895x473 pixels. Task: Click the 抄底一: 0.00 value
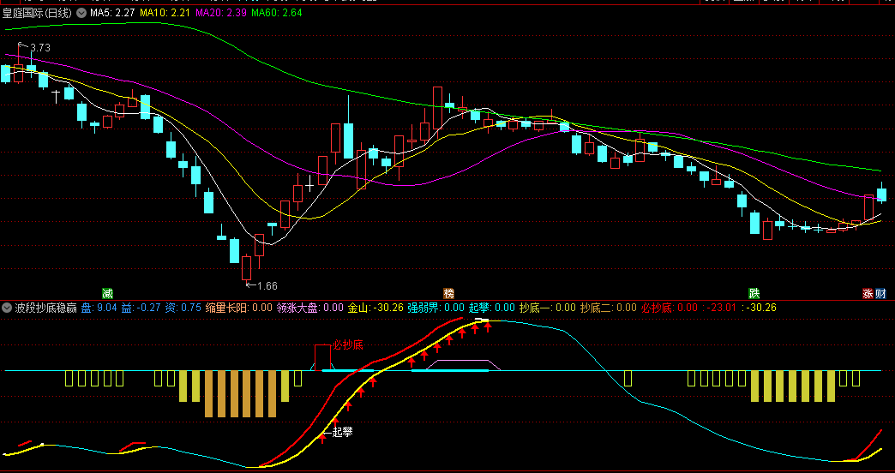(x=548, y=308)
